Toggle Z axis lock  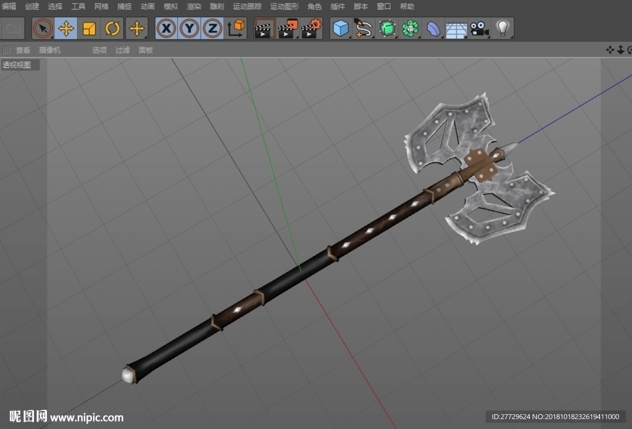point(212,28)
